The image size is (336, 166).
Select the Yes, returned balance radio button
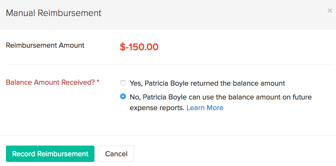coord(123,83)
